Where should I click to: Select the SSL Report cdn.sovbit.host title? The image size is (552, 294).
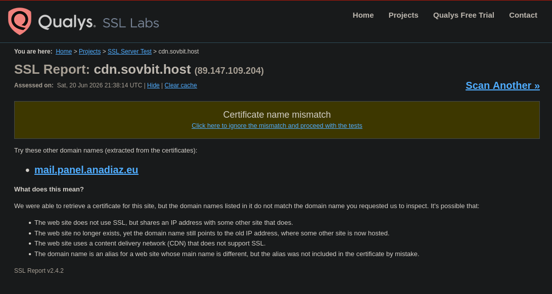click(103, 69)
